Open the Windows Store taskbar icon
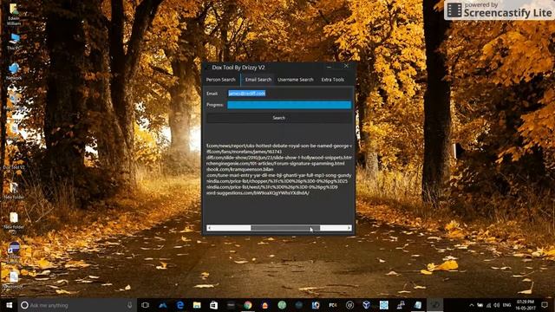The width and height of the screenshot is (555, 312). tap(214, 305)
